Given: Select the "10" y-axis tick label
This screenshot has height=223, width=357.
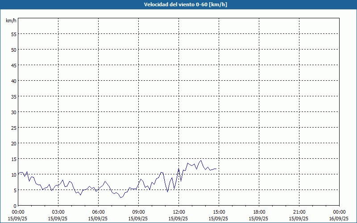Looking at the screenshot, I should coord(14,174).
